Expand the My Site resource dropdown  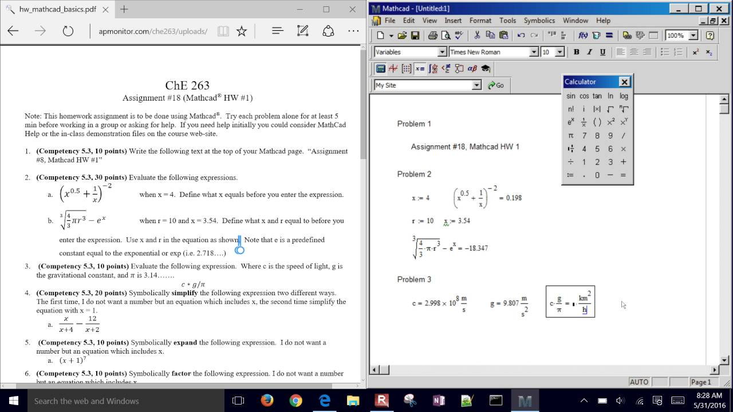point(476,85)
